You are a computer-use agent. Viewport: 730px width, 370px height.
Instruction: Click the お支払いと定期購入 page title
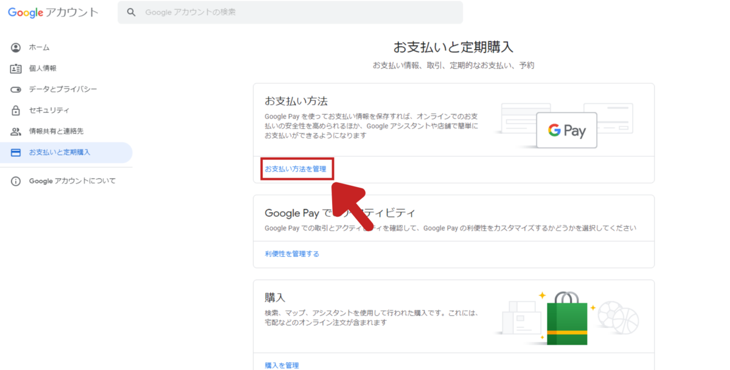coord(453,47)
